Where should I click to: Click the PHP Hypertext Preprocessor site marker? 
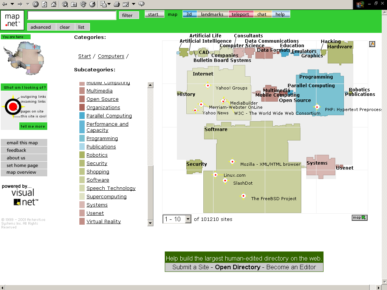pyautogui.click(x=317, y=107)
